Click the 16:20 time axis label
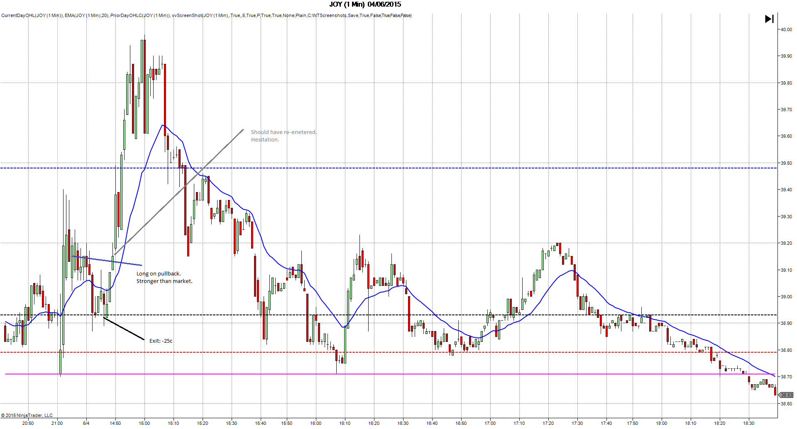The image size is (797, 429). (x=374, y=423)
